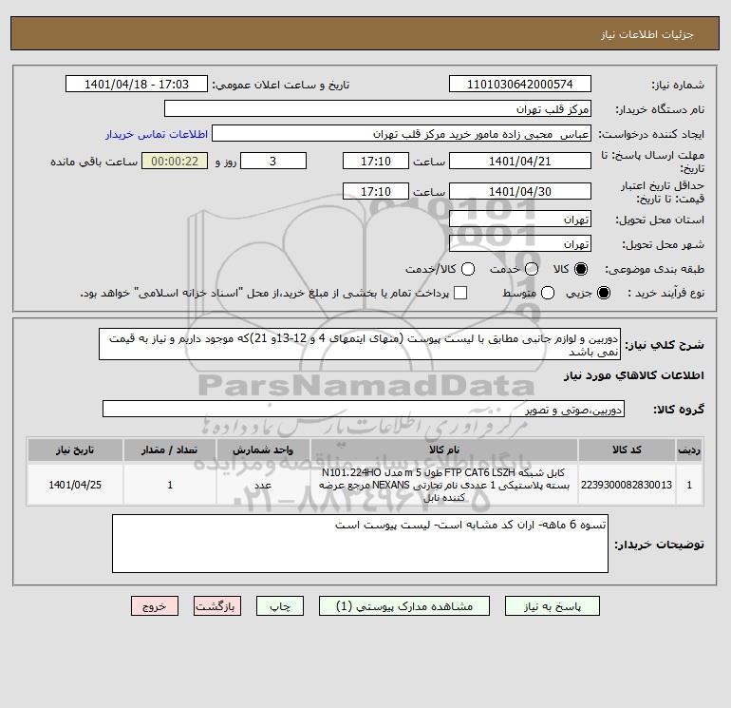Click the جزئیات اطلاعات نیاز header title
Image resolution: width=731 pixels, height=708 pixels.
point(647,34)
